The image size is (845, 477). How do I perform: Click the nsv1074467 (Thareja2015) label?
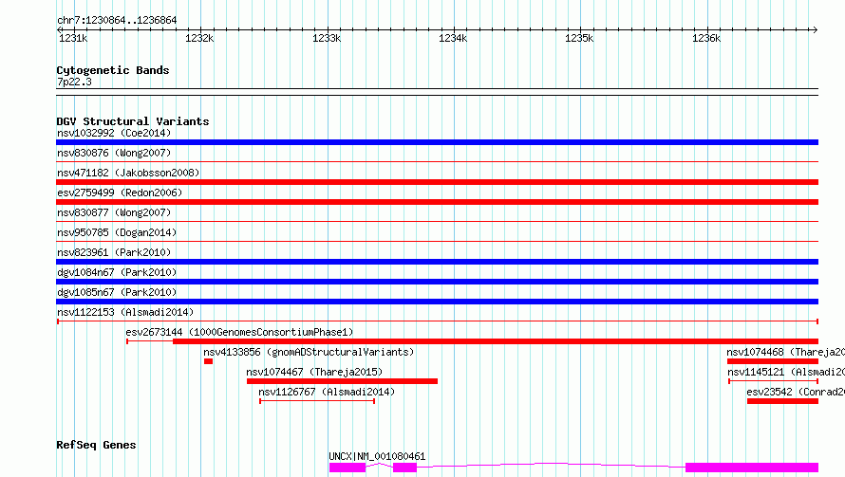[x=313, y=372]
